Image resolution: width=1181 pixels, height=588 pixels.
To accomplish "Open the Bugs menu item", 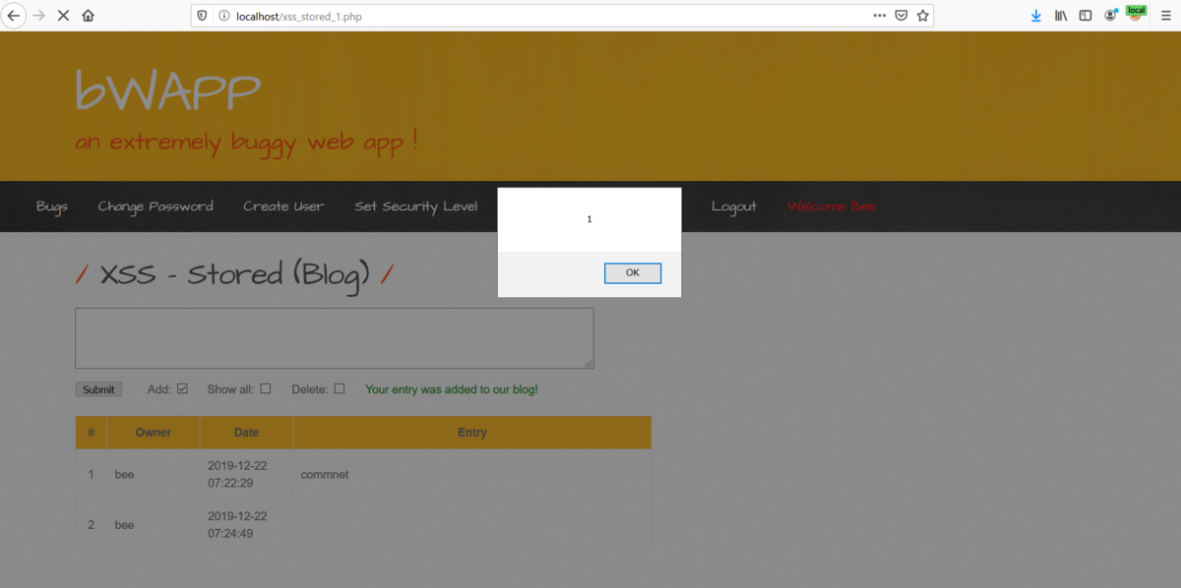I will click(52, 206).
